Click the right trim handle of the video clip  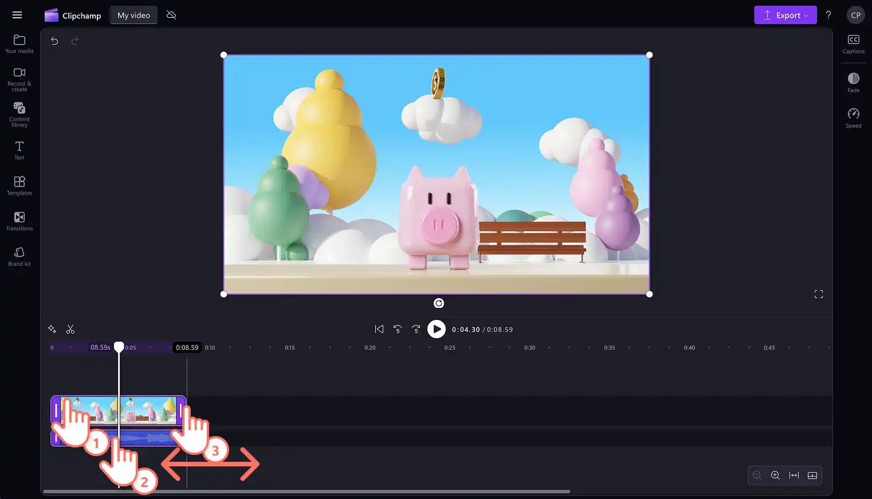(x=182, y=410)
